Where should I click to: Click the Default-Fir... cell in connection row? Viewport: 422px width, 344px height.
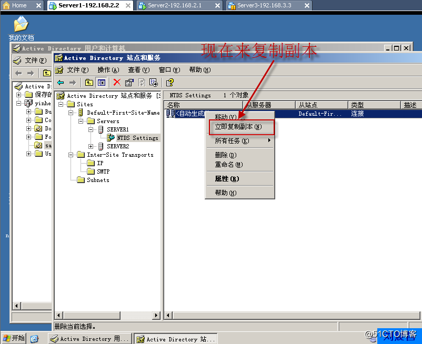click(x=320, y=114)
